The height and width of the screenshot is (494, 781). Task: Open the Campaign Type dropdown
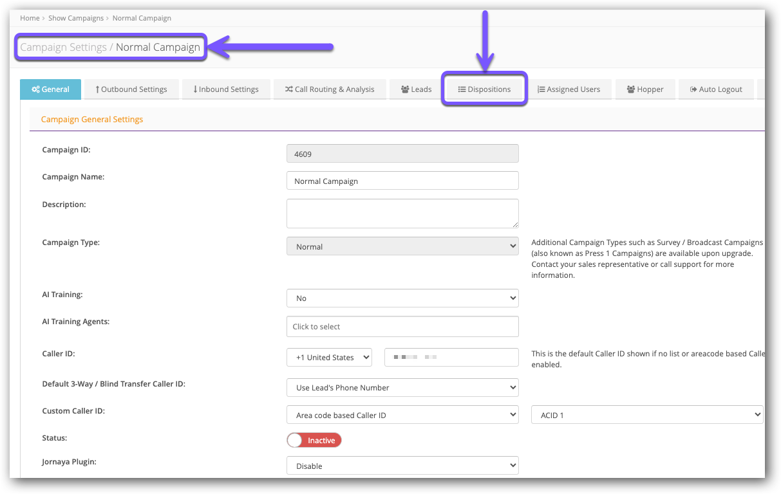(402, 246)
